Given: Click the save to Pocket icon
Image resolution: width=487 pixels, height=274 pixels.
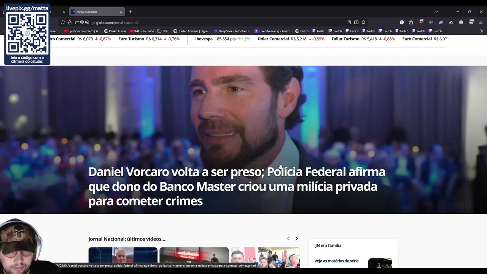Looking at the screenshot, I should (356, 22).
